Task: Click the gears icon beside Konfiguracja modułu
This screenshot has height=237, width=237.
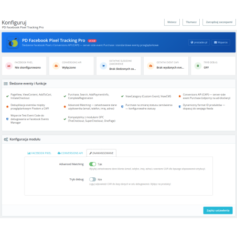Action: point(6,139)
